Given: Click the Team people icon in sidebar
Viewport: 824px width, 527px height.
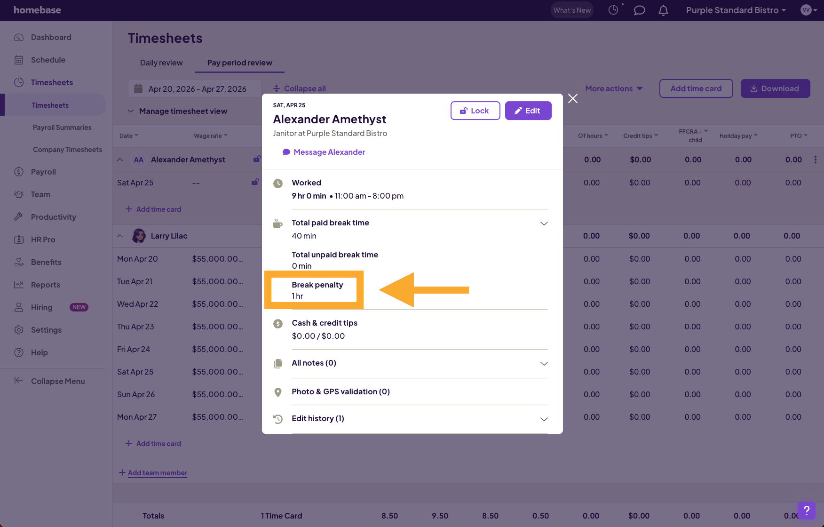Looking at the screenshot, I should tap(19, 194).
